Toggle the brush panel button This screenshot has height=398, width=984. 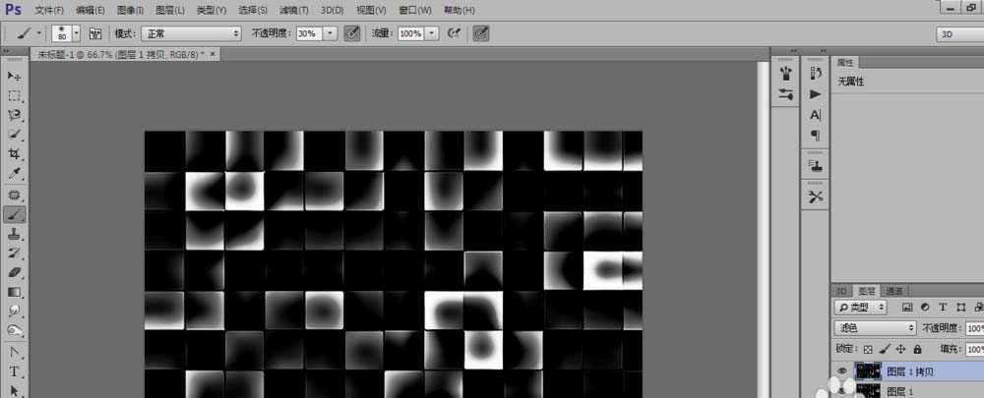95,32
